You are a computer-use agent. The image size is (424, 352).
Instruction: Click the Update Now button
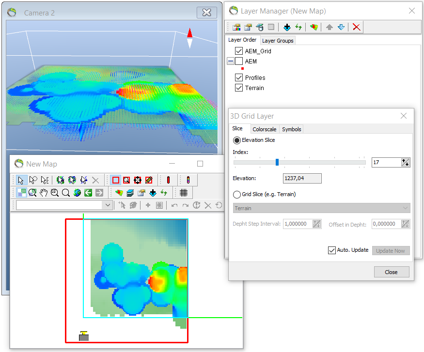click(x=391, y=250)
